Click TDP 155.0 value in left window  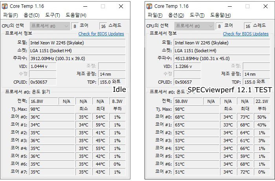pyautogui.click(x=112, y=82)
